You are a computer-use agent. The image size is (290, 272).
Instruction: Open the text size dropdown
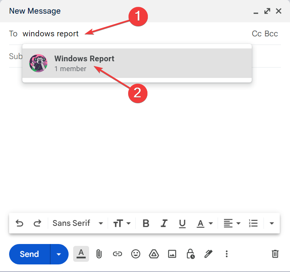click(122, 223)
